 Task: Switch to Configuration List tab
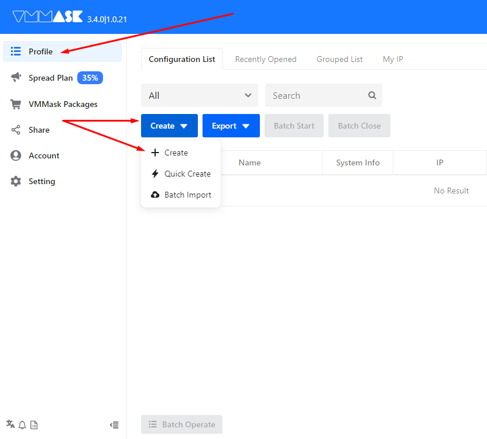[182, 59]
